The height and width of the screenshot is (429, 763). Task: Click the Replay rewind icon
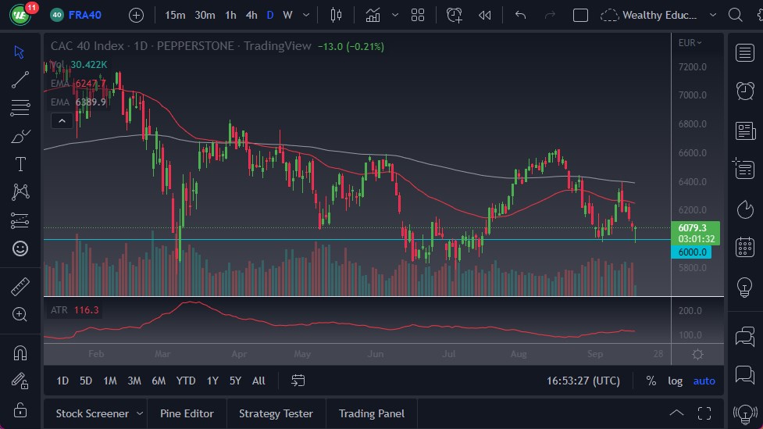pos(485,15)
